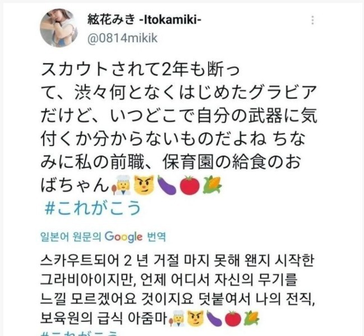Click the tomato emoji in original tweet
This screenshot has width=364, height=336.
click(190, 185)
